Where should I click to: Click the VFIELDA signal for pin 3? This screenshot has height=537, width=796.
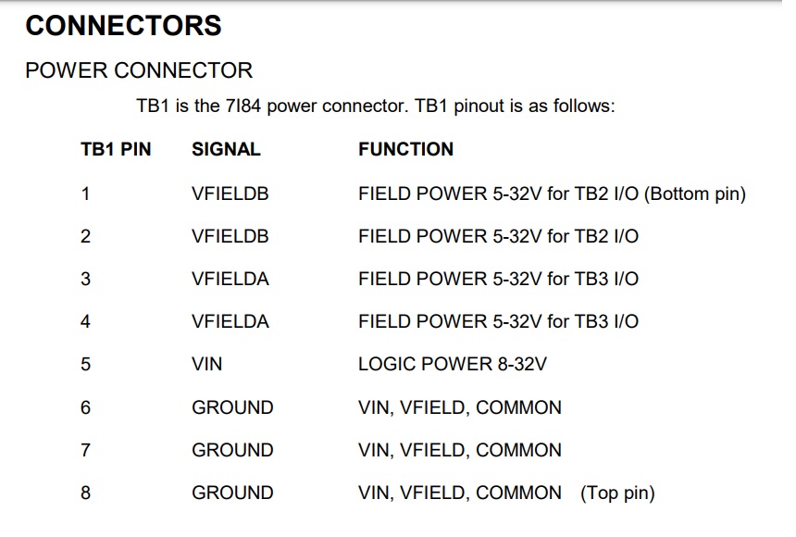(230, 279)
